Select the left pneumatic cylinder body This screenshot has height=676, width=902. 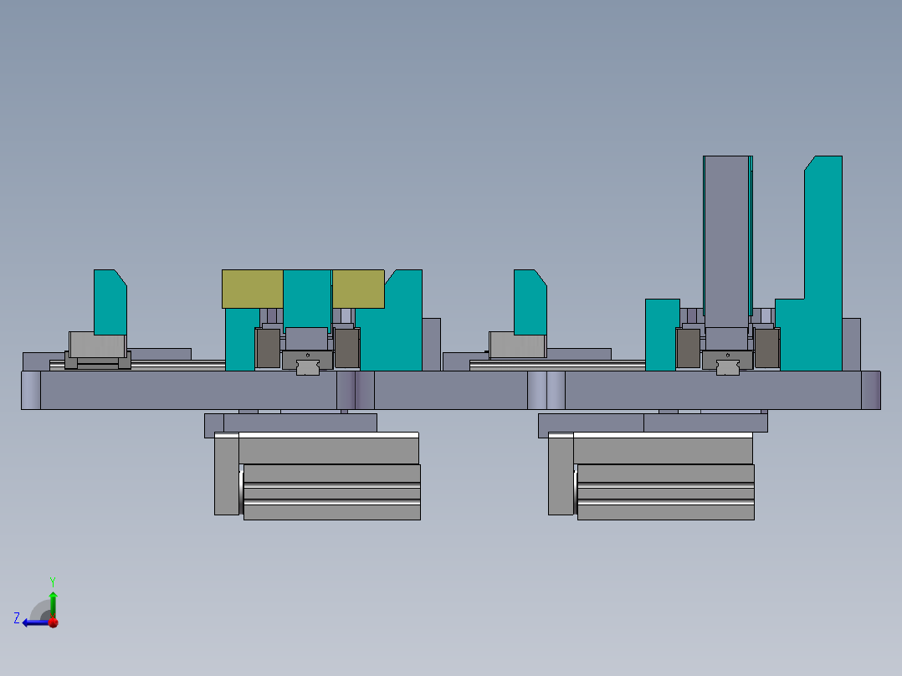click(x=332, y=492)
